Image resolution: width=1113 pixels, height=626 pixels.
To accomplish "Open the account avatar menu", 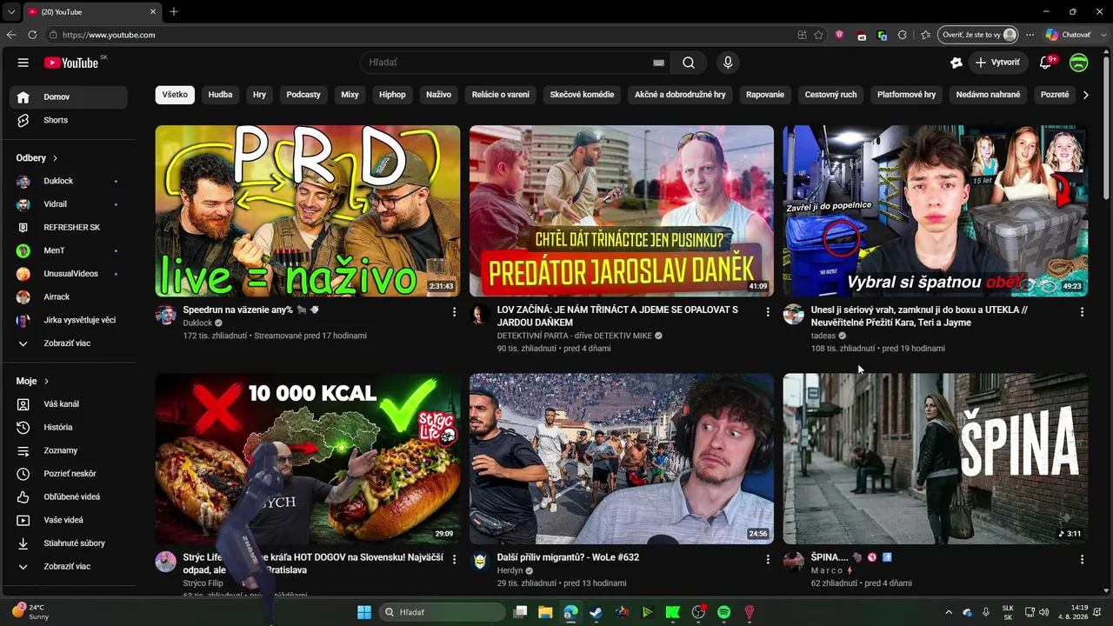I will click(1079, 63).
